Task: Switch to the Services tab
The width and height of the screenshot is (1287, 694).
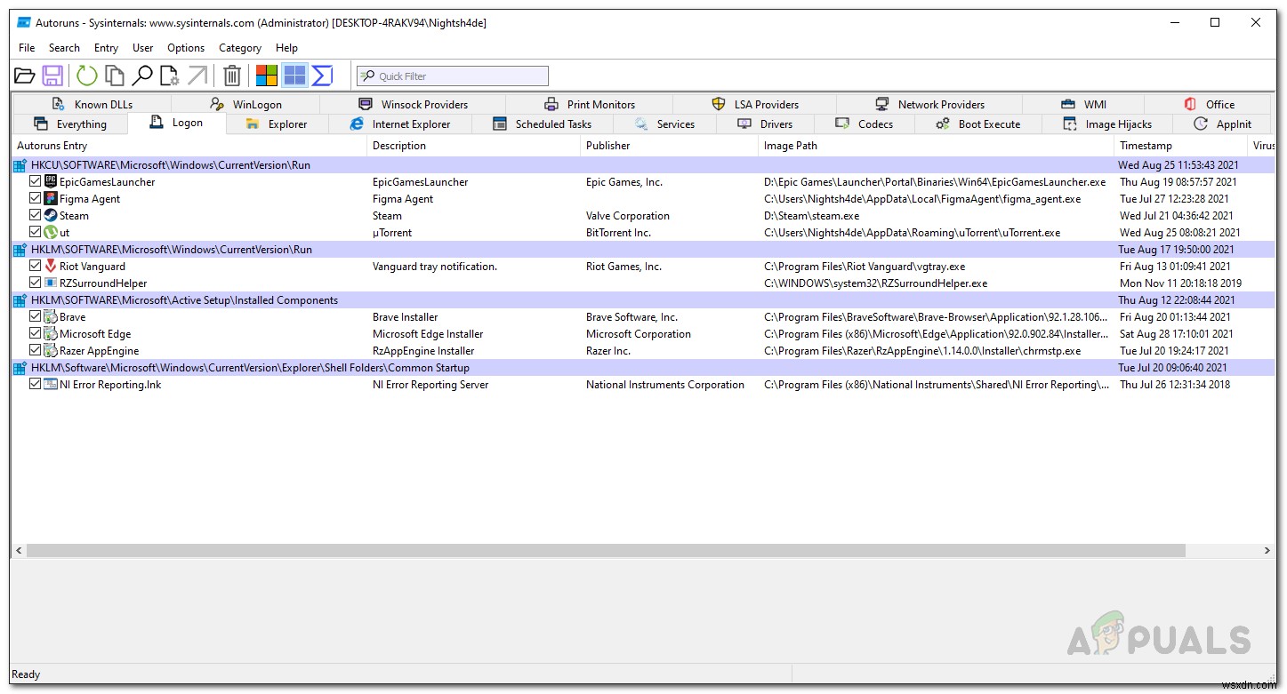Action: click(675, 124)
